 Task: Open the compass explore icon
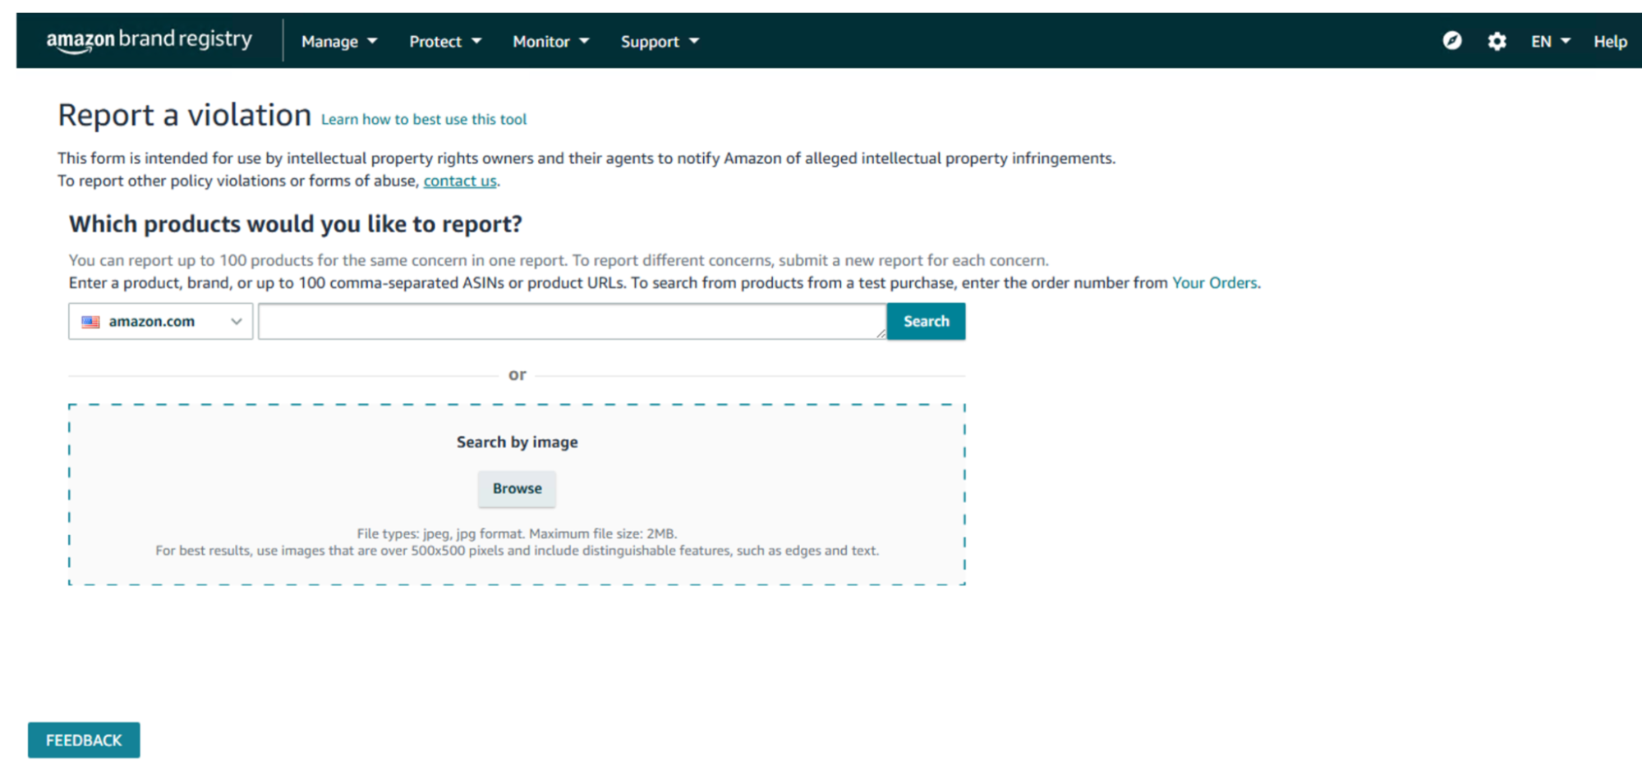[x=1451, y=41]
